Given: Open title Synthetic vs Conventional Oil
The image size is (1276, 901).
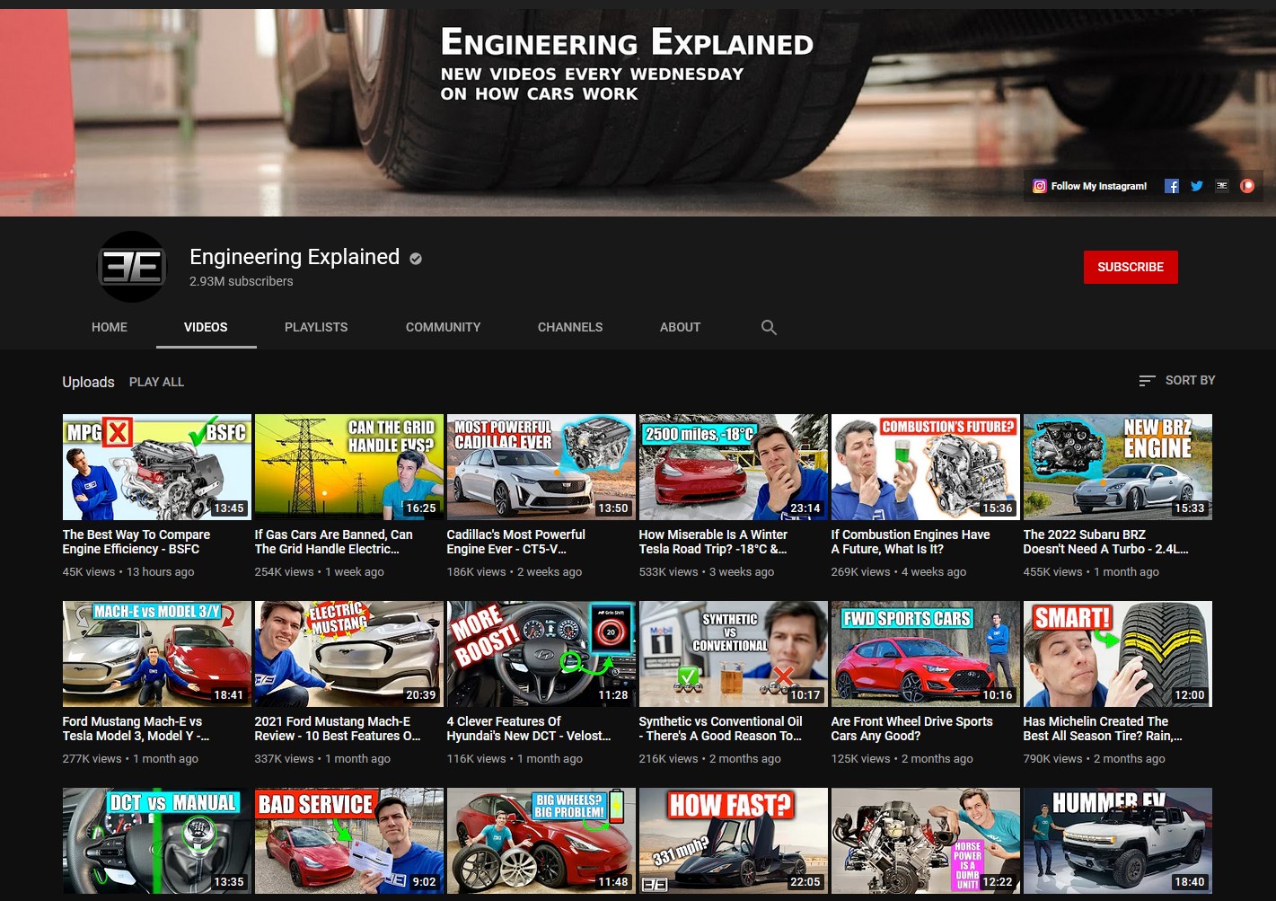Looking at the screenshot, I should coord(721,729).
